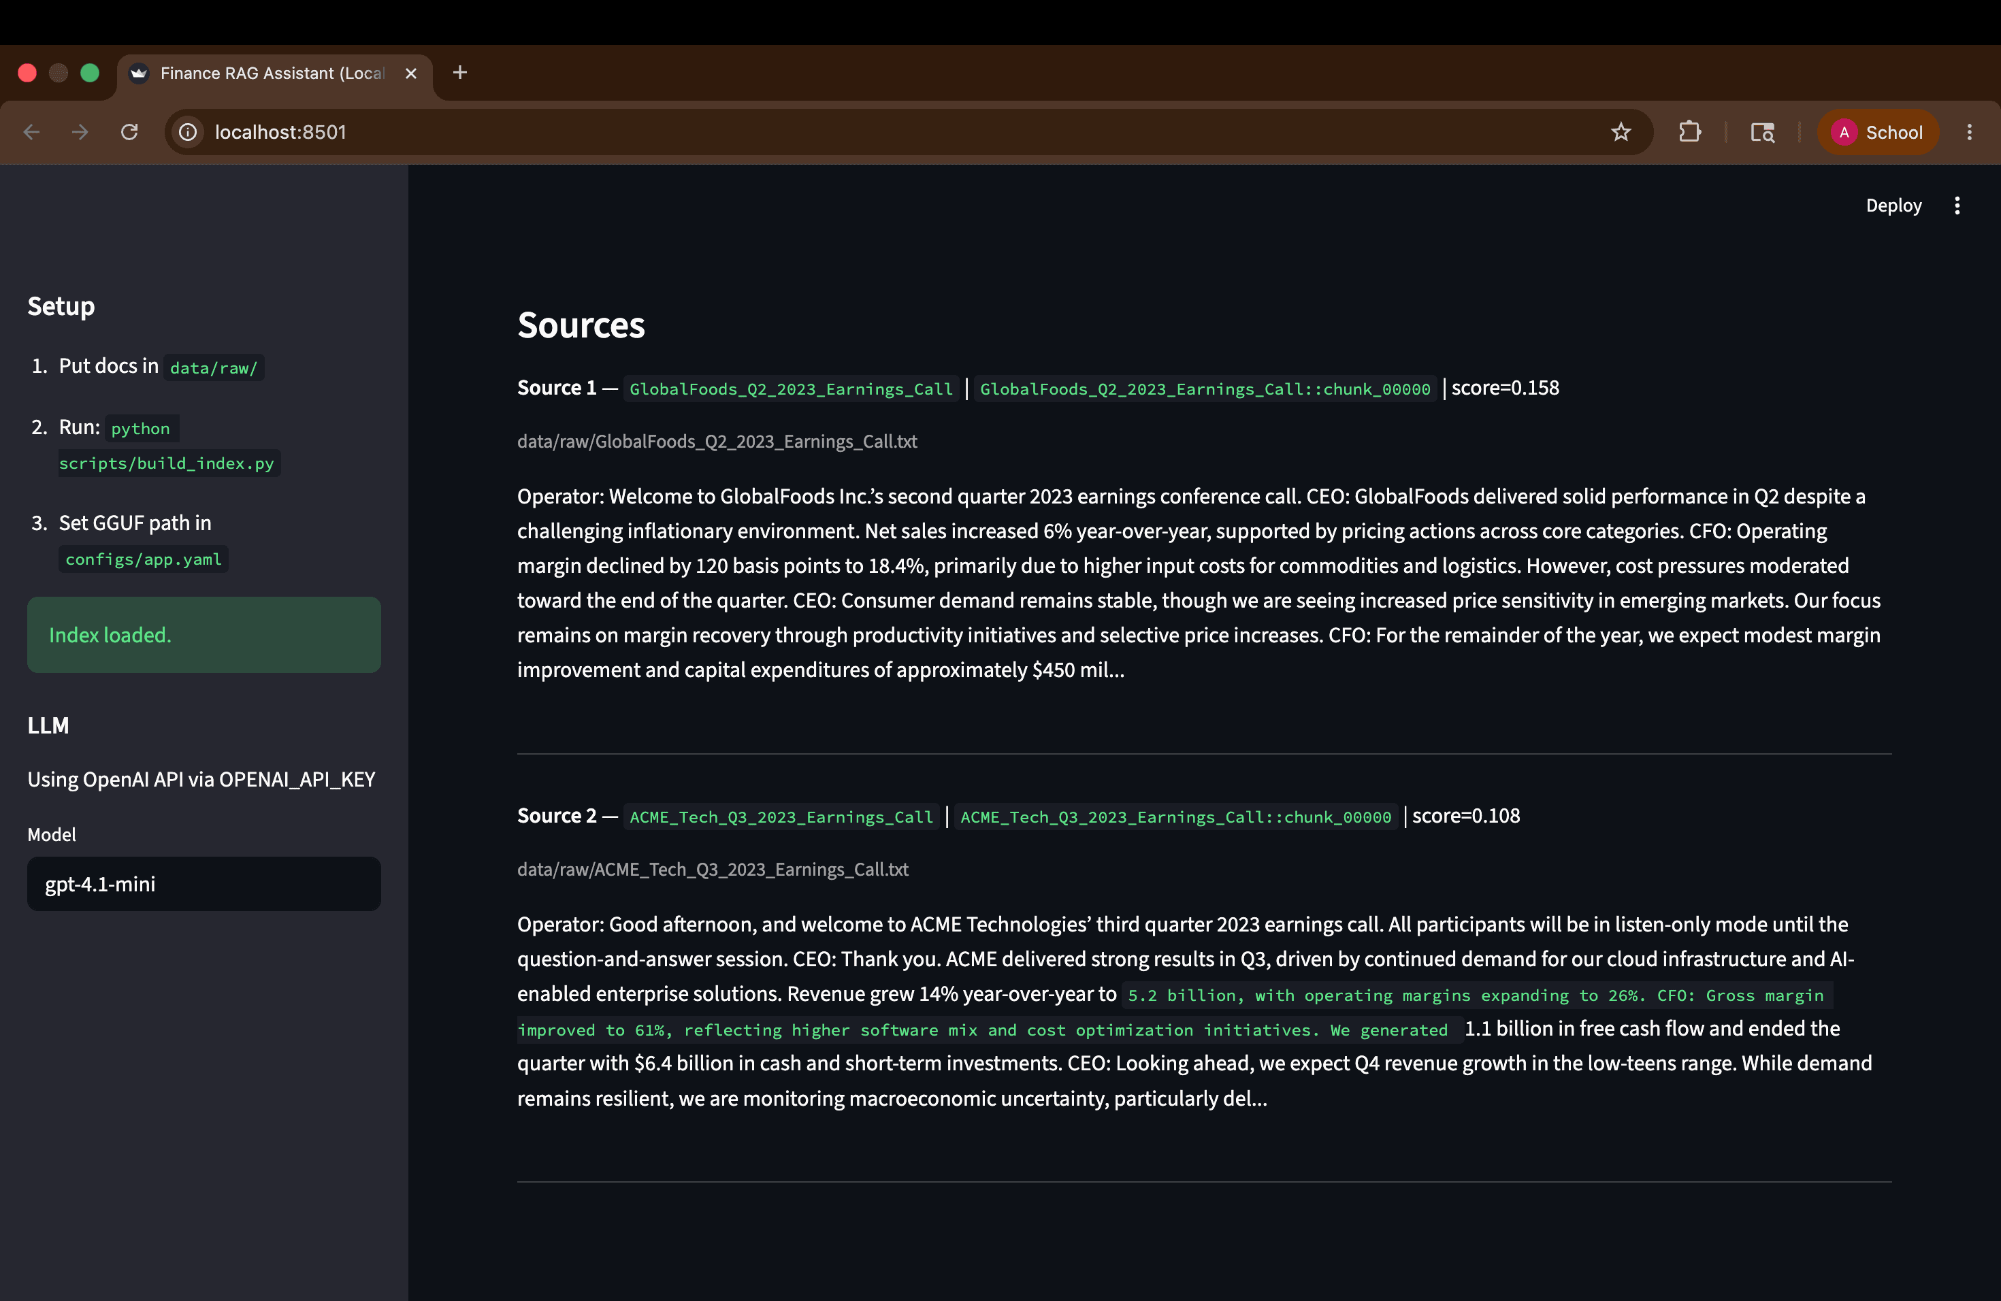The image size is (2001, 1301).
Task: Reload the localhost page
Action: [x=129, y=132]
